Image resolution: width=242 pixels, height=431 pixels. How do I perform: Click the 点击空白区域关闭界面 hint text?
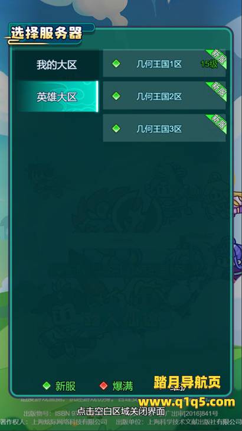[121, 411]
